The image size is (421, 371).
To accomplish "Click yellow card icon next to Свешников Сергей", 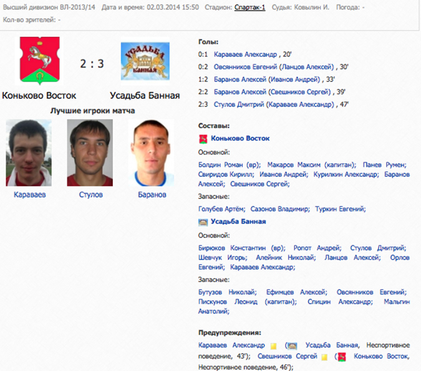I will click(324, 357).
